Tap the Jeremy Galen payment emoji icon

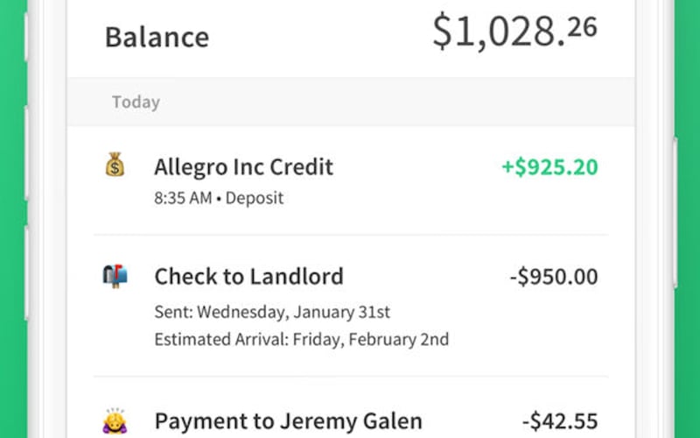tap(115, 420)
